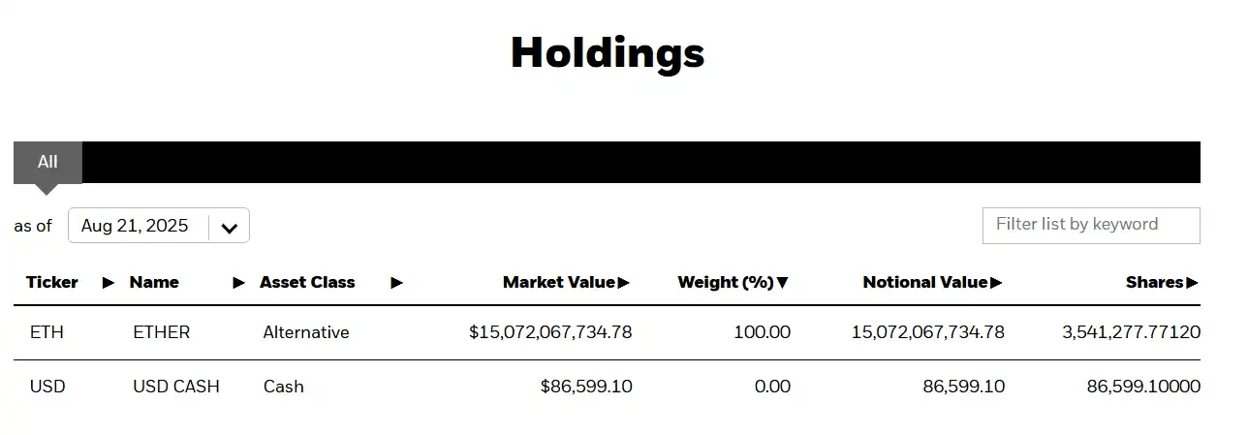
Task: Sort by Asset Class column arrow
Action: coord(397,283)
